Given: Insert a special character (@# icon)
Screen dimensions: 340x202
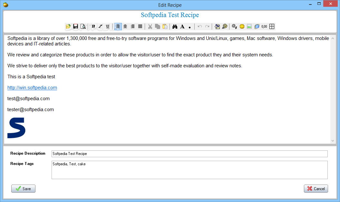Looking at the screenshot, I should pyautogui.click(x=234, y=26).
